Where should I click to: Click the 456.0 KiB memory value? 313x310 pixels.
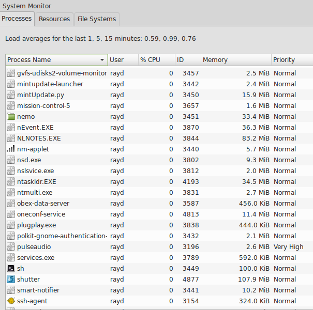click(x=255, y=204)
